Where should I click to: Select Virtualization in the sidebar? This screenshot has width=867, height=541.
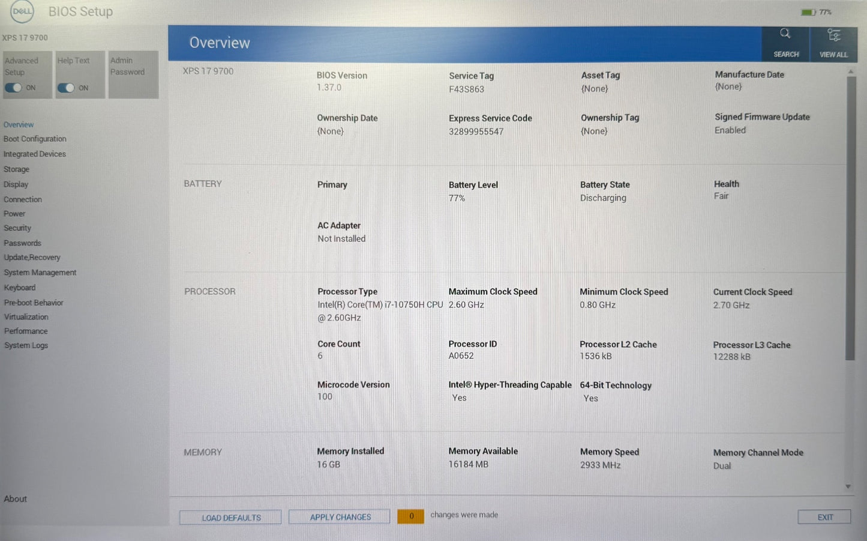coord(26,317)
